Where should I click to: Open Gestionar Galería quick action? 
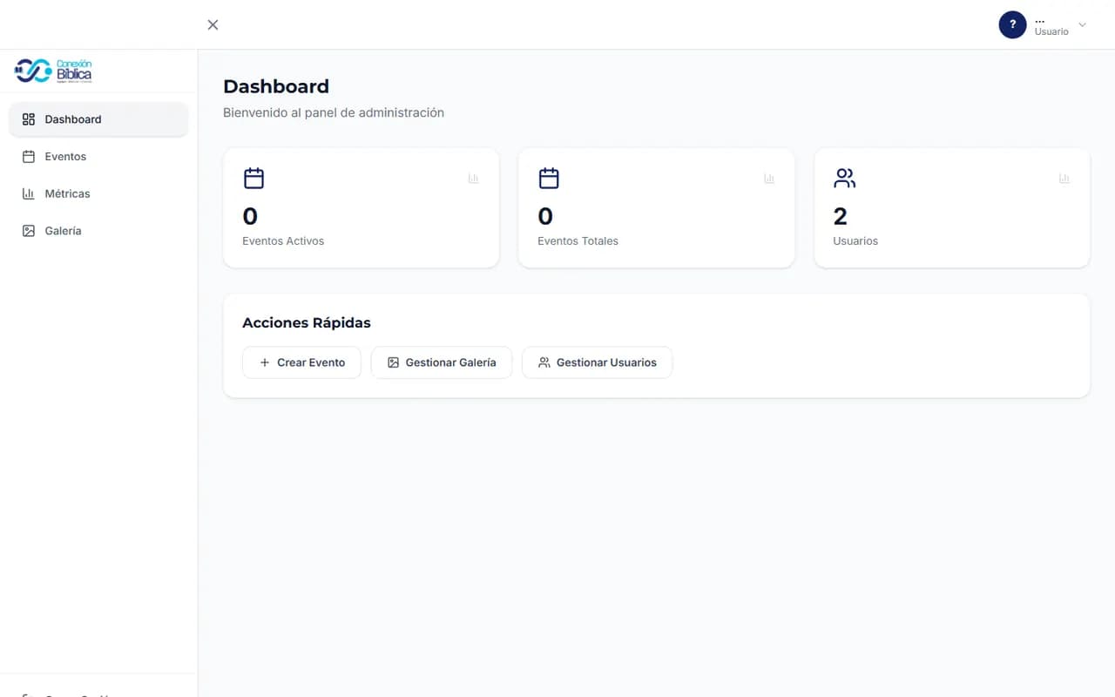pyautogui.click(x=442, y=362)
